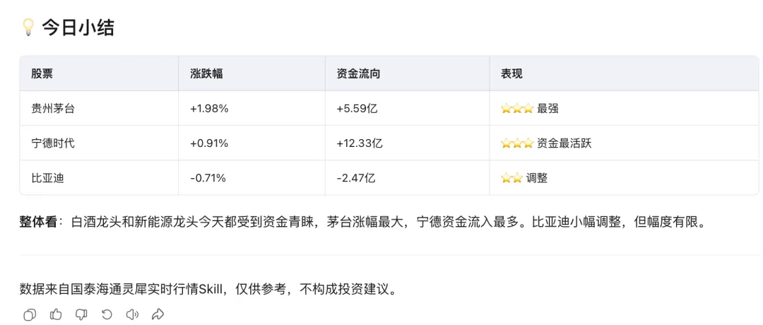Select the 宁德时代 stock name cell

[53, 143]
